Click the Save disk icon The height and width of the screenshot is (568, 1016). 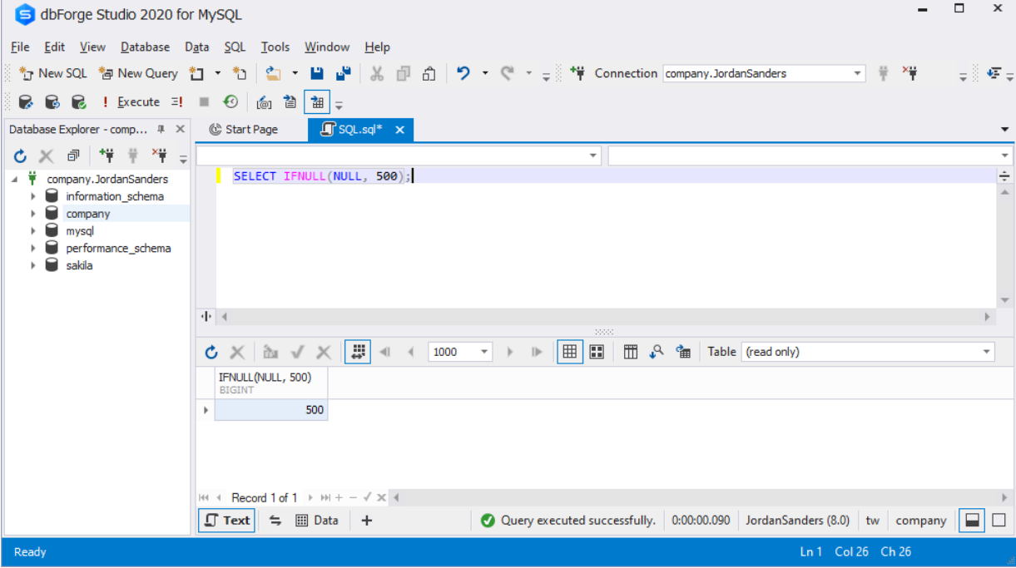(x=317, y=73)
